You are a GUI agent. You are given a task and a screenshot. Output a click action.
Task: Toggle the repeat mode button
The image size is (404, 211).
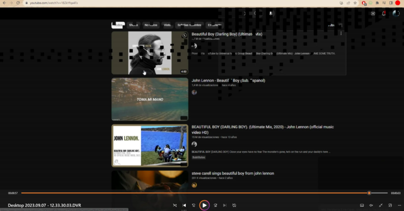(x=234, y=205)
